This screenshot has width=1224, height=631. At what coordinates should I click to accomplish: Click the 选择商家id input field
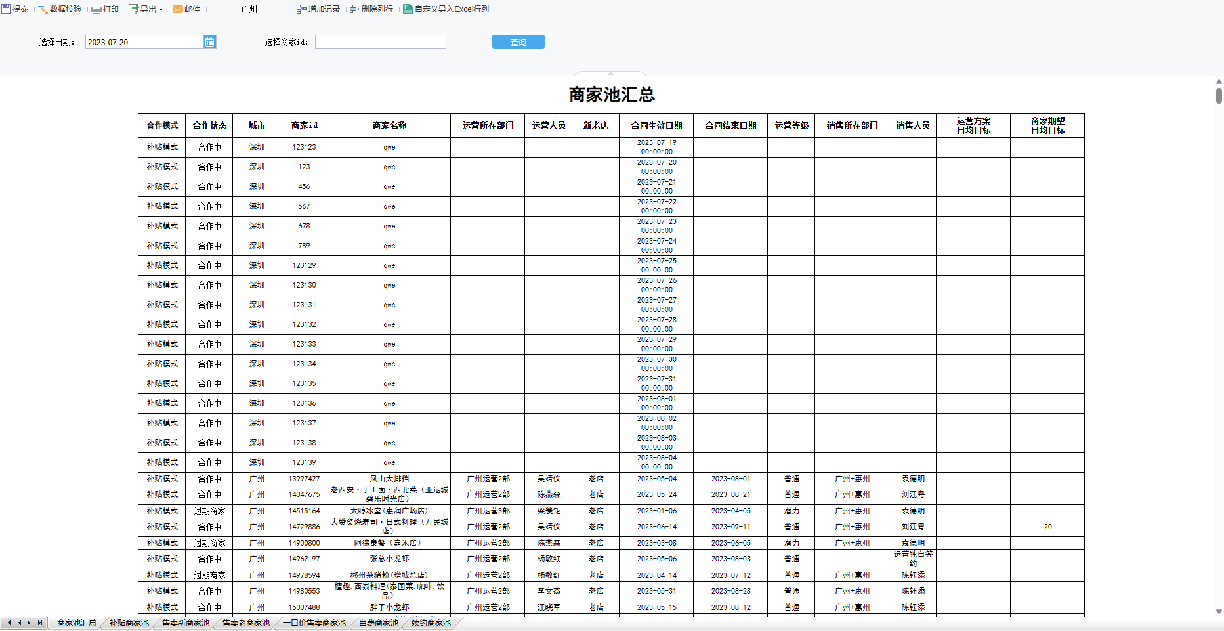point(381,42)
